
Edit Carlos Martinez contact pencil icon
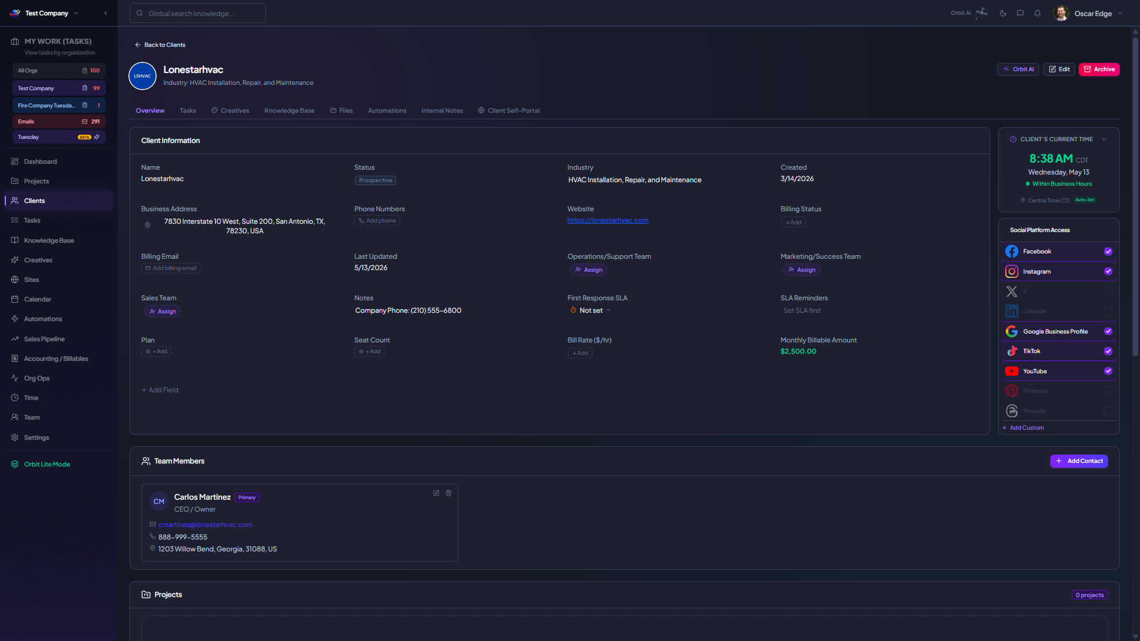[x=436, y=493]
